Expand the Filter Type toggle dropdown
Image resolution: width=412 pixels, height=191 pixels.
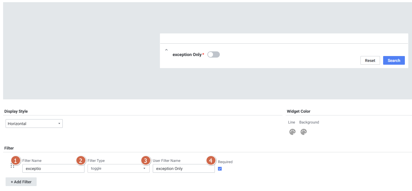118,168
